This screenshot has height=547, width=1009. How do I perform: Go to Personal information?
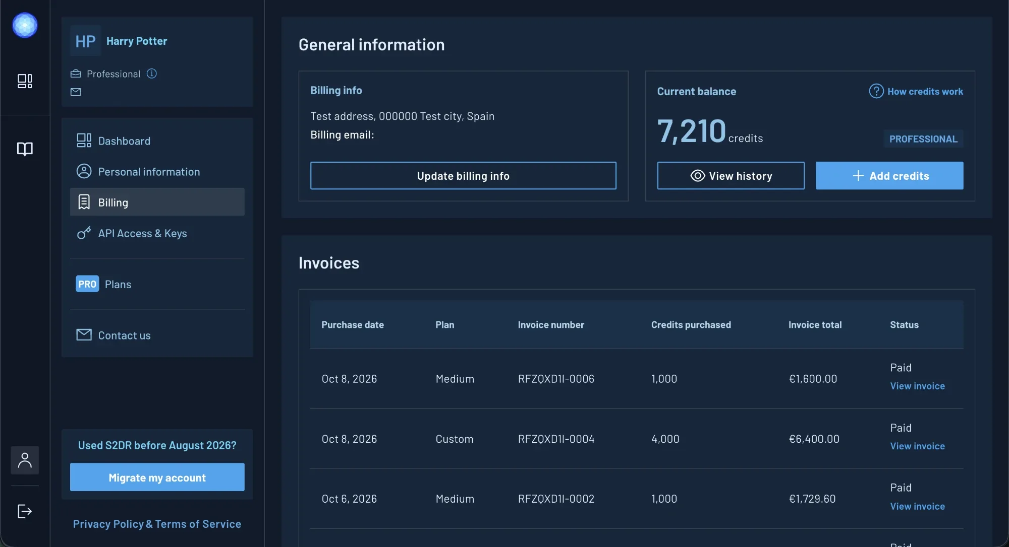click(157, 172)
